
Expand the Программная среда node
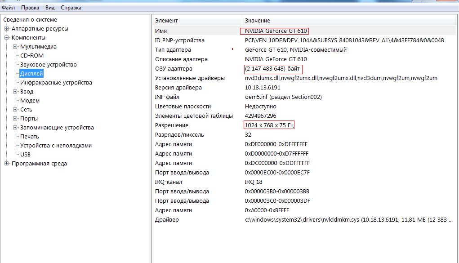tap(7, 164)
